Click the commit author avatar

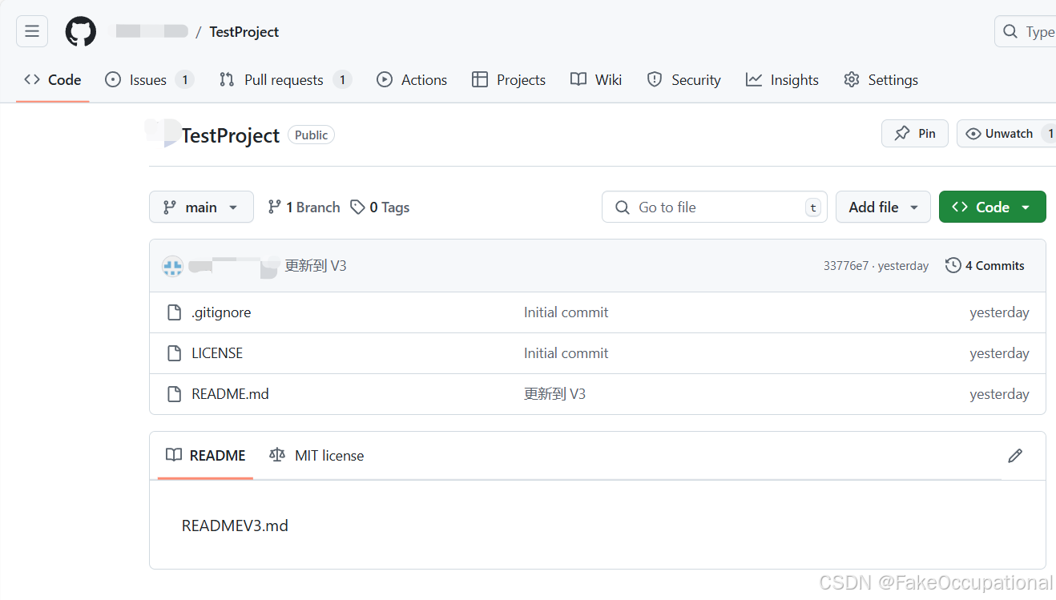[172, 266]
